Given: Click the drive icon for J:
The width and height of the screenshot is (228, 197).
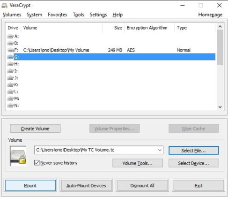Looking at the screenshot, I should (x=10, y=78).
